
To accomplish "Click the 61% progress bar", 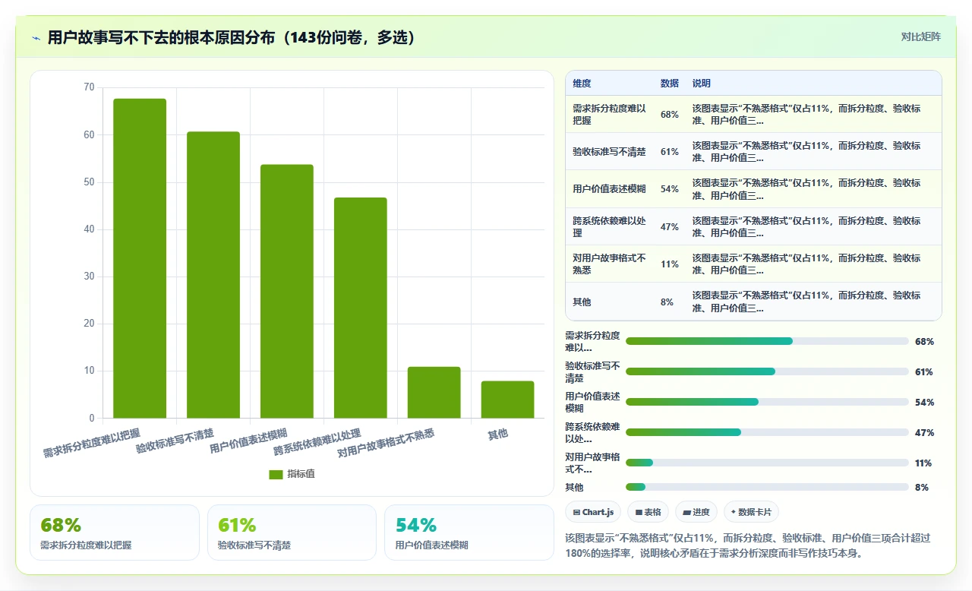I will (767, 371).
